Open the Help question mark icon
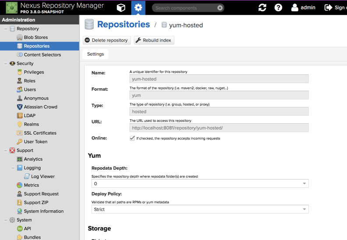The height and width of the screenshot is (240, 347). (278, 7)
